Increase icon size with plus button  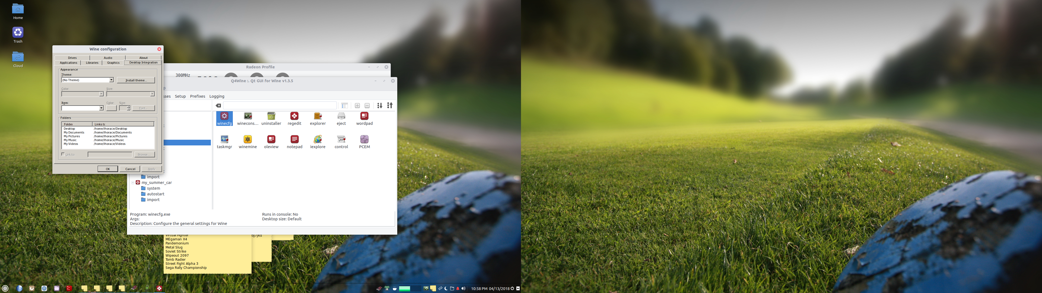point(357,106)
